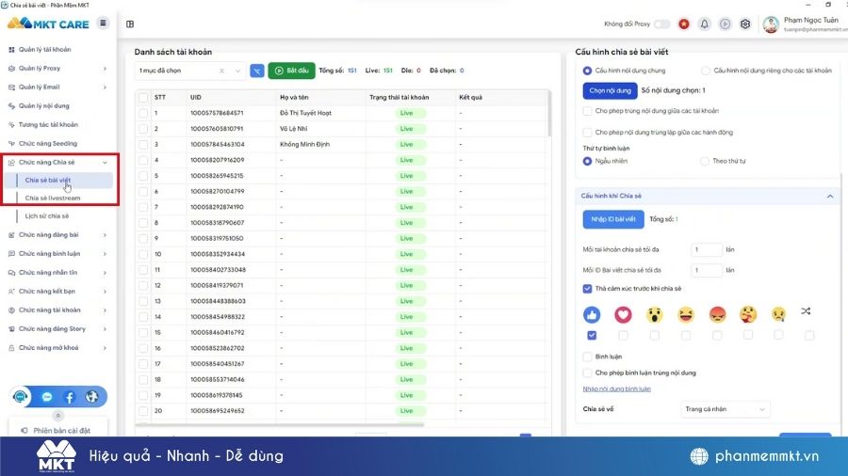
Task: Collapse Cấu hình khi Chia sẻ section
Action: coord(829,196)
